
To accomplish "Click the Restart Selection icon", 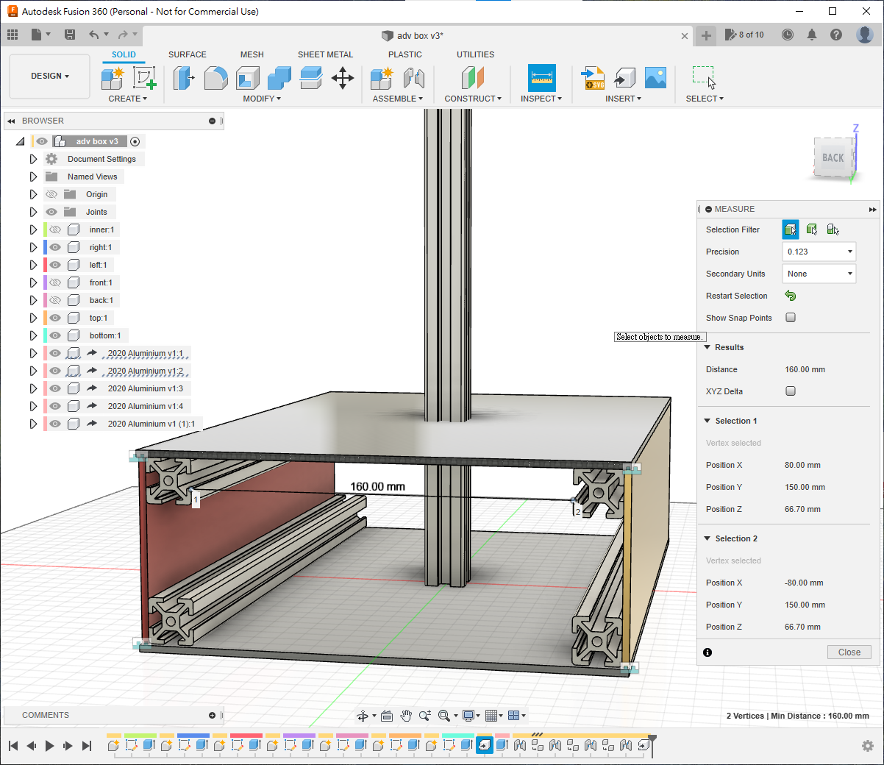I will click(x=790, y=296).
